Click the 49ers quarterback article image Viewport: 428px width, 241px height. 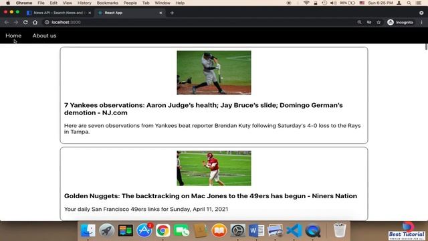[x=214, y=168]
